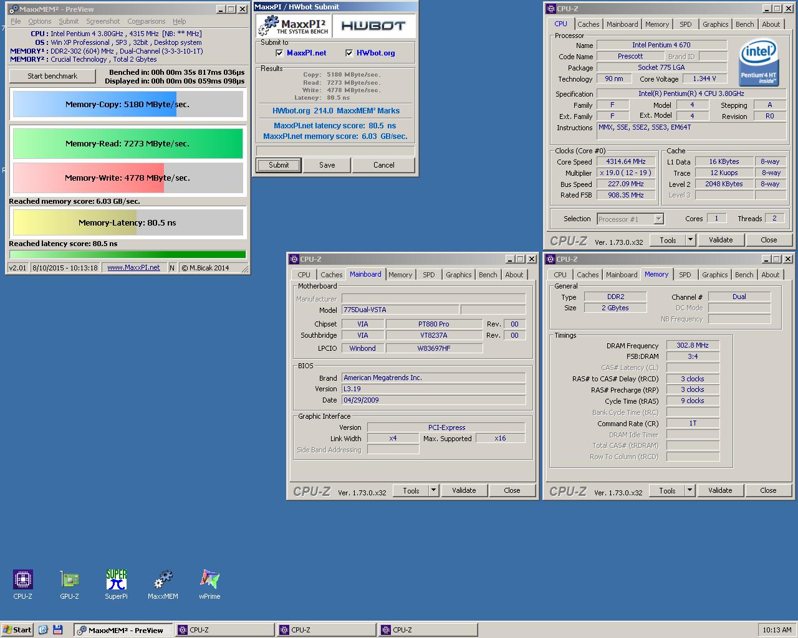Click Submit in the HWbot Submit dialog

click(279, 165)
